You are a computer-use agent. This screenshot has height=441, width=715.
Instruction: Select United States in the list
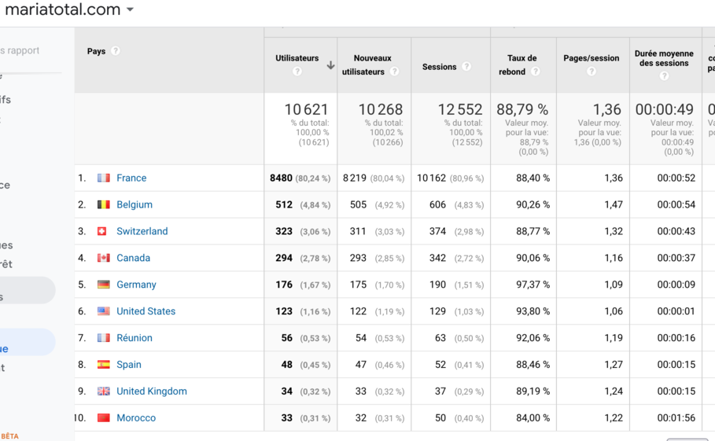(146, 312)
